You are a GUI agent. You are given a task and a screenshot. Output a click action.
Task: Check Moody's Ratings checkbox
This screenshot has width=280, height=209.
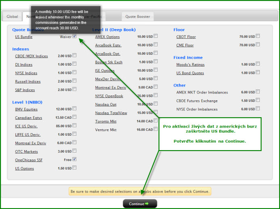(x=258, y=64)
